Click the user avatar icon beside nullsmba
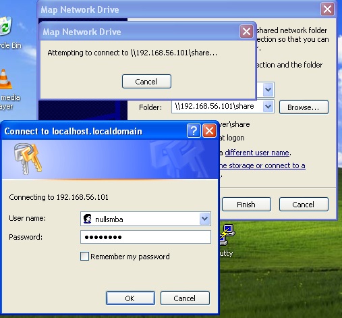Image resolution: width=342 pixels, height=318 pixels. click(87, 219)
